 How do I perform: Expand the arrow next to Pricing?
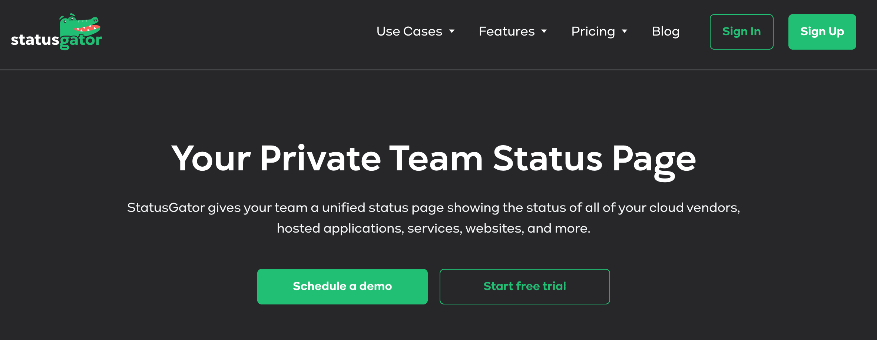click(625, 31)
